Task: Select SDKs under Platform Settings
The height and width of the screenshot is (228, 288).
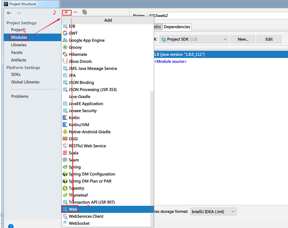Action: [16, 75]
